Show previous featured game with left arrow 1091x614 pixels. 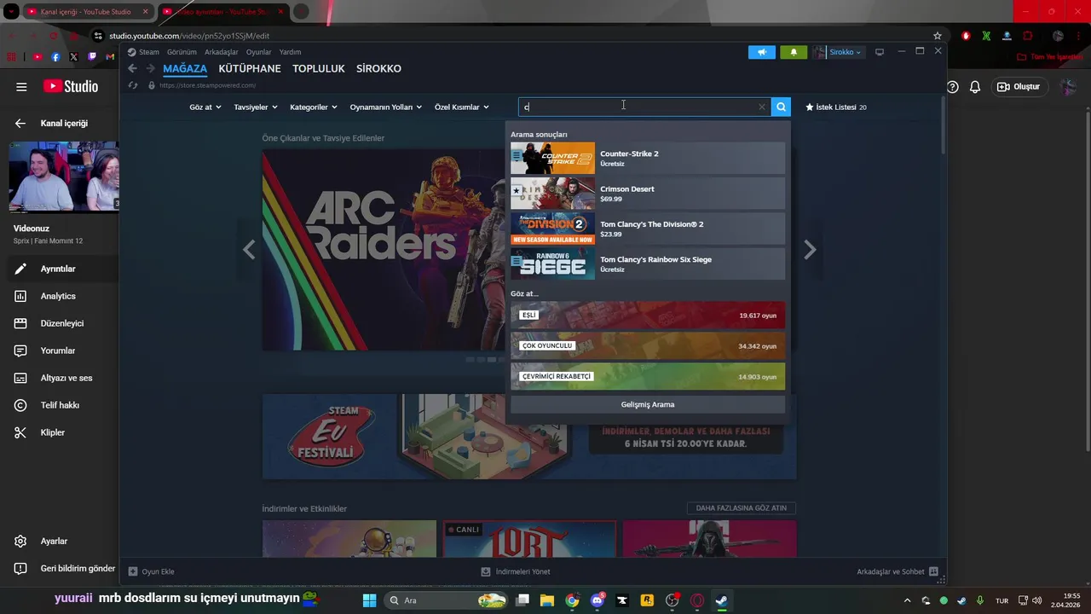tap(249, 250)
